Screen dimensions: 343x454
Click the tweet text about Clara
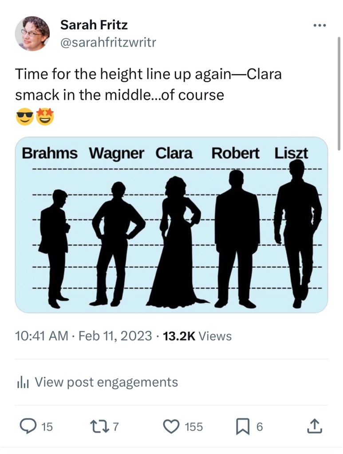(148, 84)
